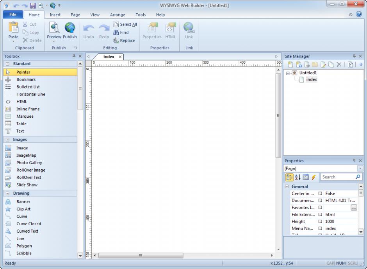
Task: Select the Bulleted List tool
Action: point(40,87)
